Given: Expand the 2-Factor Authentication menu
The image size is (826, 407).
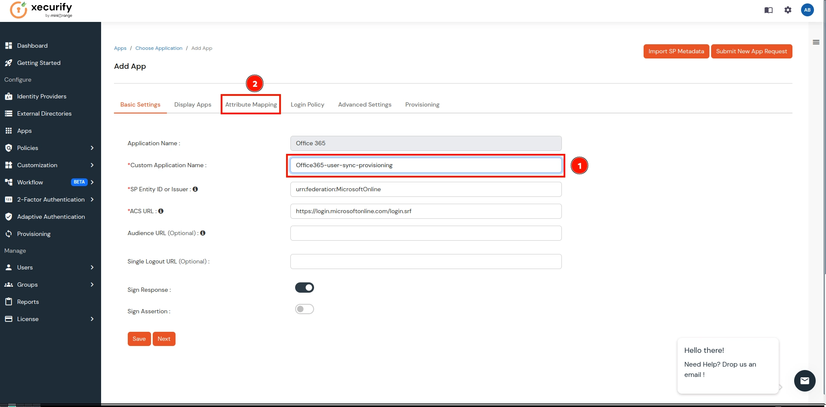Looking at the screenshot, I should click(x=50, y=199).
